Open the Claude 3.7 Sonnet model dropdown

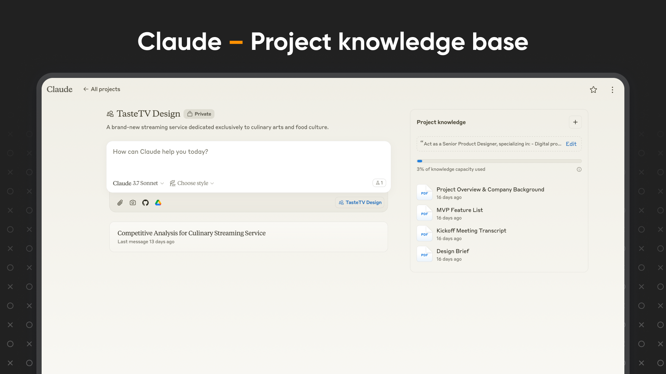pos(138,183)
